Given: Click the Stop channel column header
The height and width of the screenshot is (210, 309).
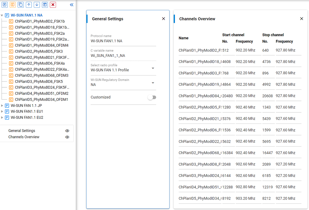Looking at the screenshot, I should [x=273, y=35].
